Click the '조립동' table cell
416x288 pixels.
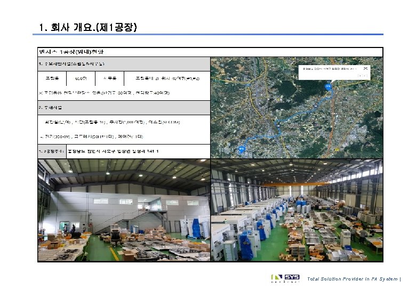(52, 78)
